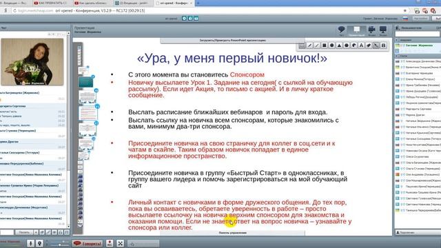Image resolution: width=441 pixels, height=248 pixels.
Task: Click the first info icon in header bar
Action: [x=184, y=19]
